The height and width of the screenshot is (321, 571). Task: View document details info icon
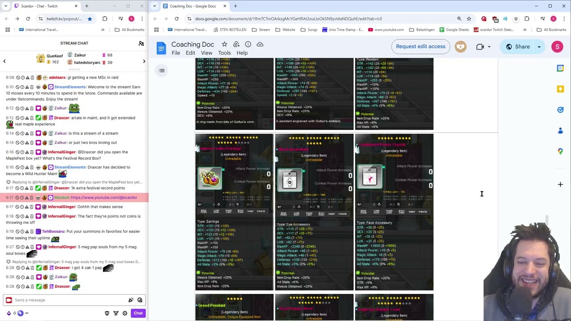tap(248, 44)
